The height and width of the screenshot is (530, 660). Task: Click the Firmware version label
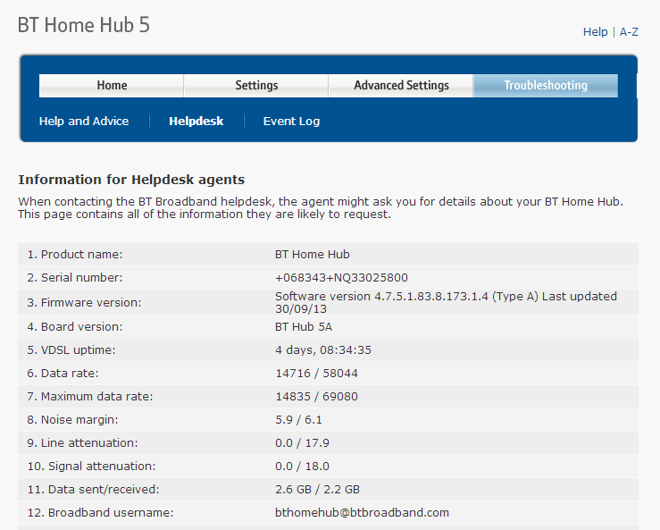coord(84,302)
